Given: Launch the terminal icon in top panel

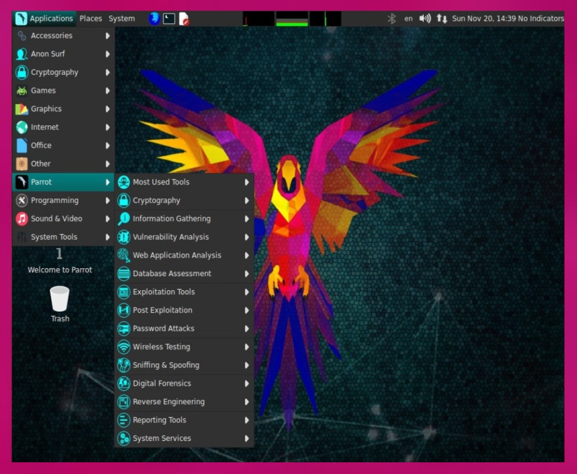Looking at the screenshot, I should tap(169, 19).
